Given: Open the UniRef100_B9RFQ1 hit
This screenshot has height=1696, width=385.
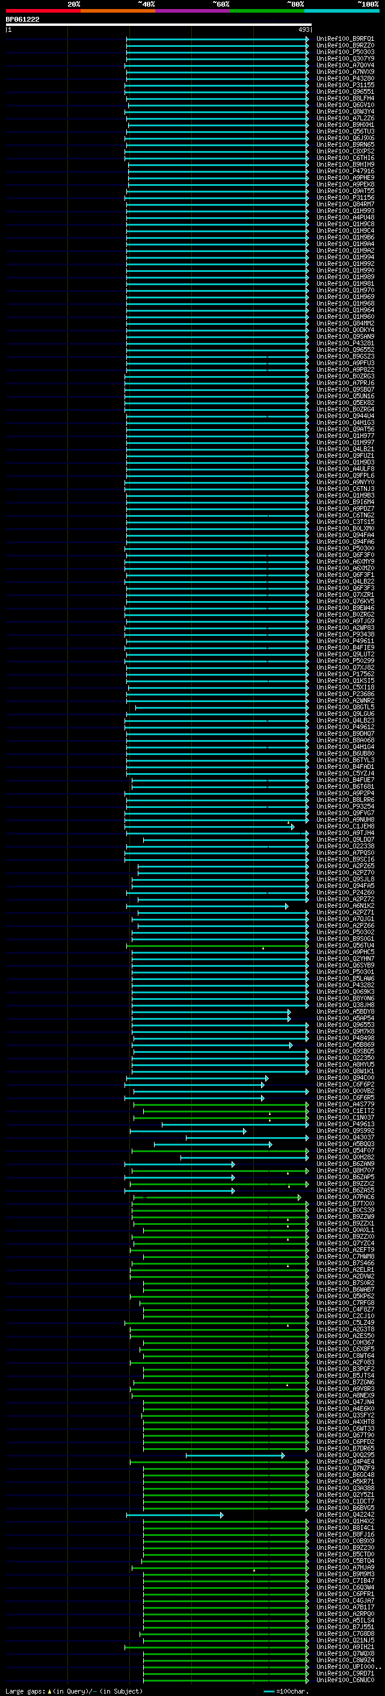Looking at the screenshot, I should tap(345, 39).
